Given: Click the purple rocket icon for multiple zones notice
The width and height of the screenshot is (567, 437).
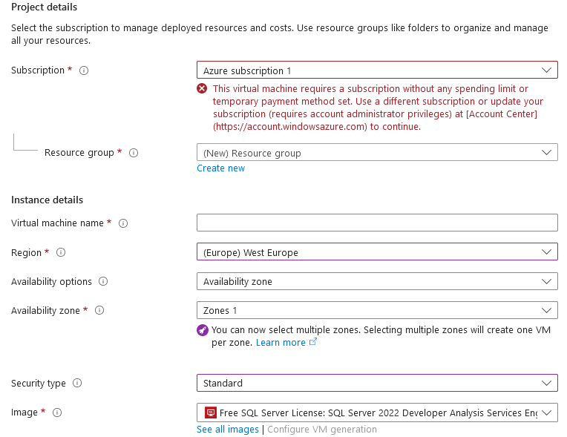Looking at the screenshot, I should (203, 330).
